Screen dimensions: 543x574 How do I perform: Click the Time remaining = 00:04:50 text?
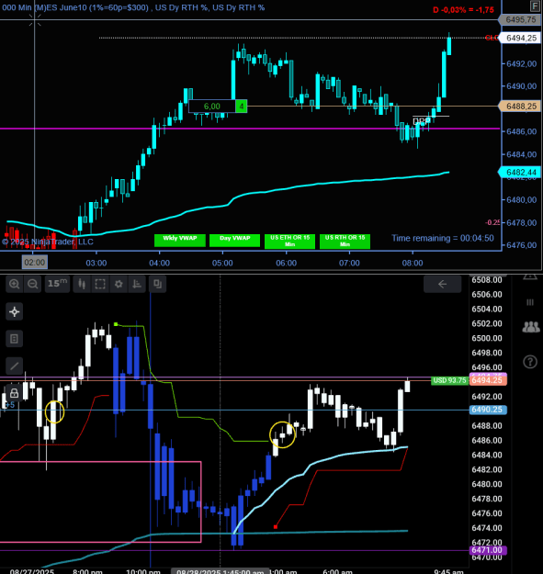coord(443,238)
